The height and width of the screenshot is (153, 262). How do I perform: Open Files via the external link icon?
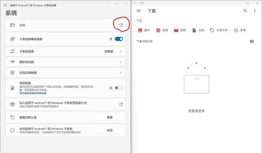121,25
